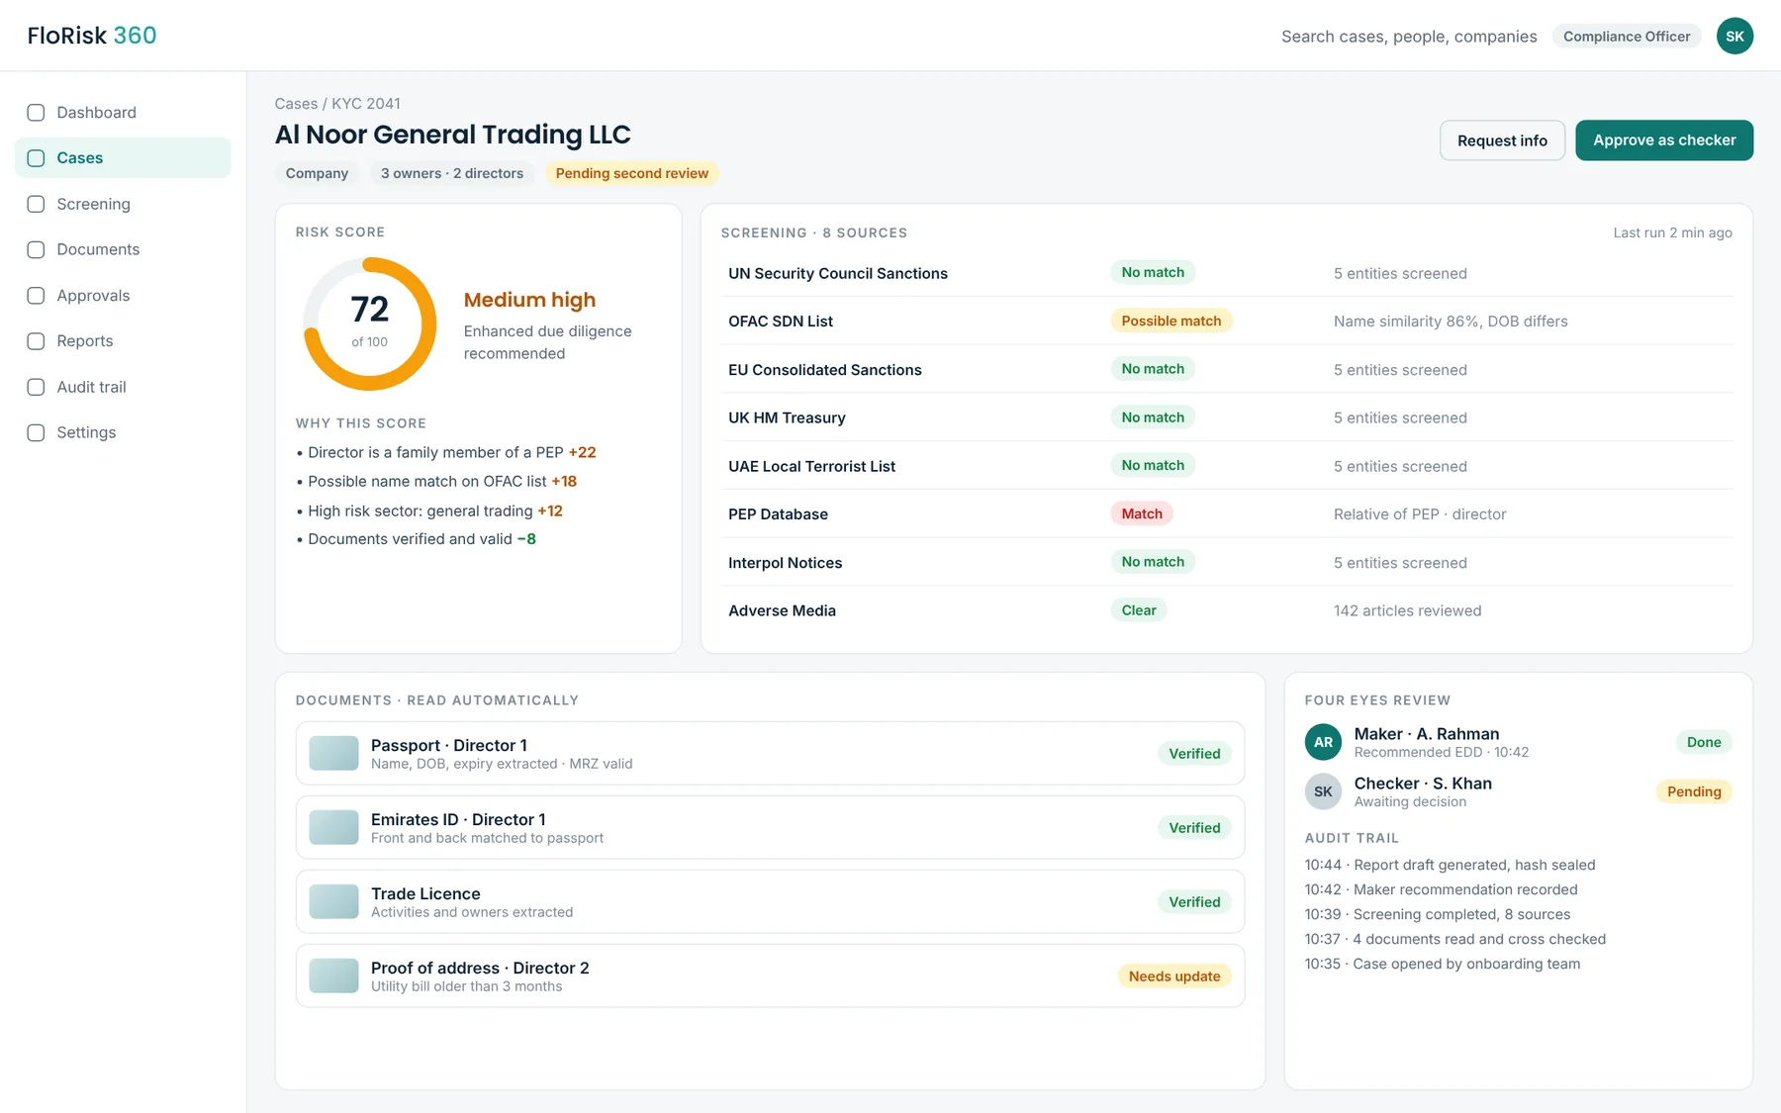Click the Compliance Officer role badge

(1627, 37)
